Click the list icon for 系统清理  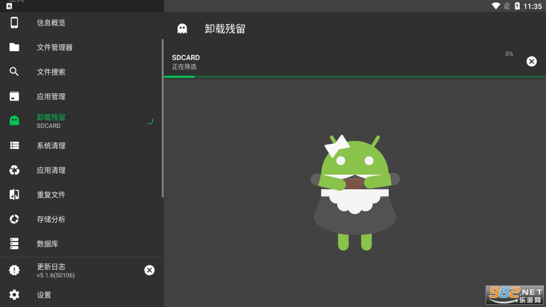pyautogui.click(x=14, y=145)
